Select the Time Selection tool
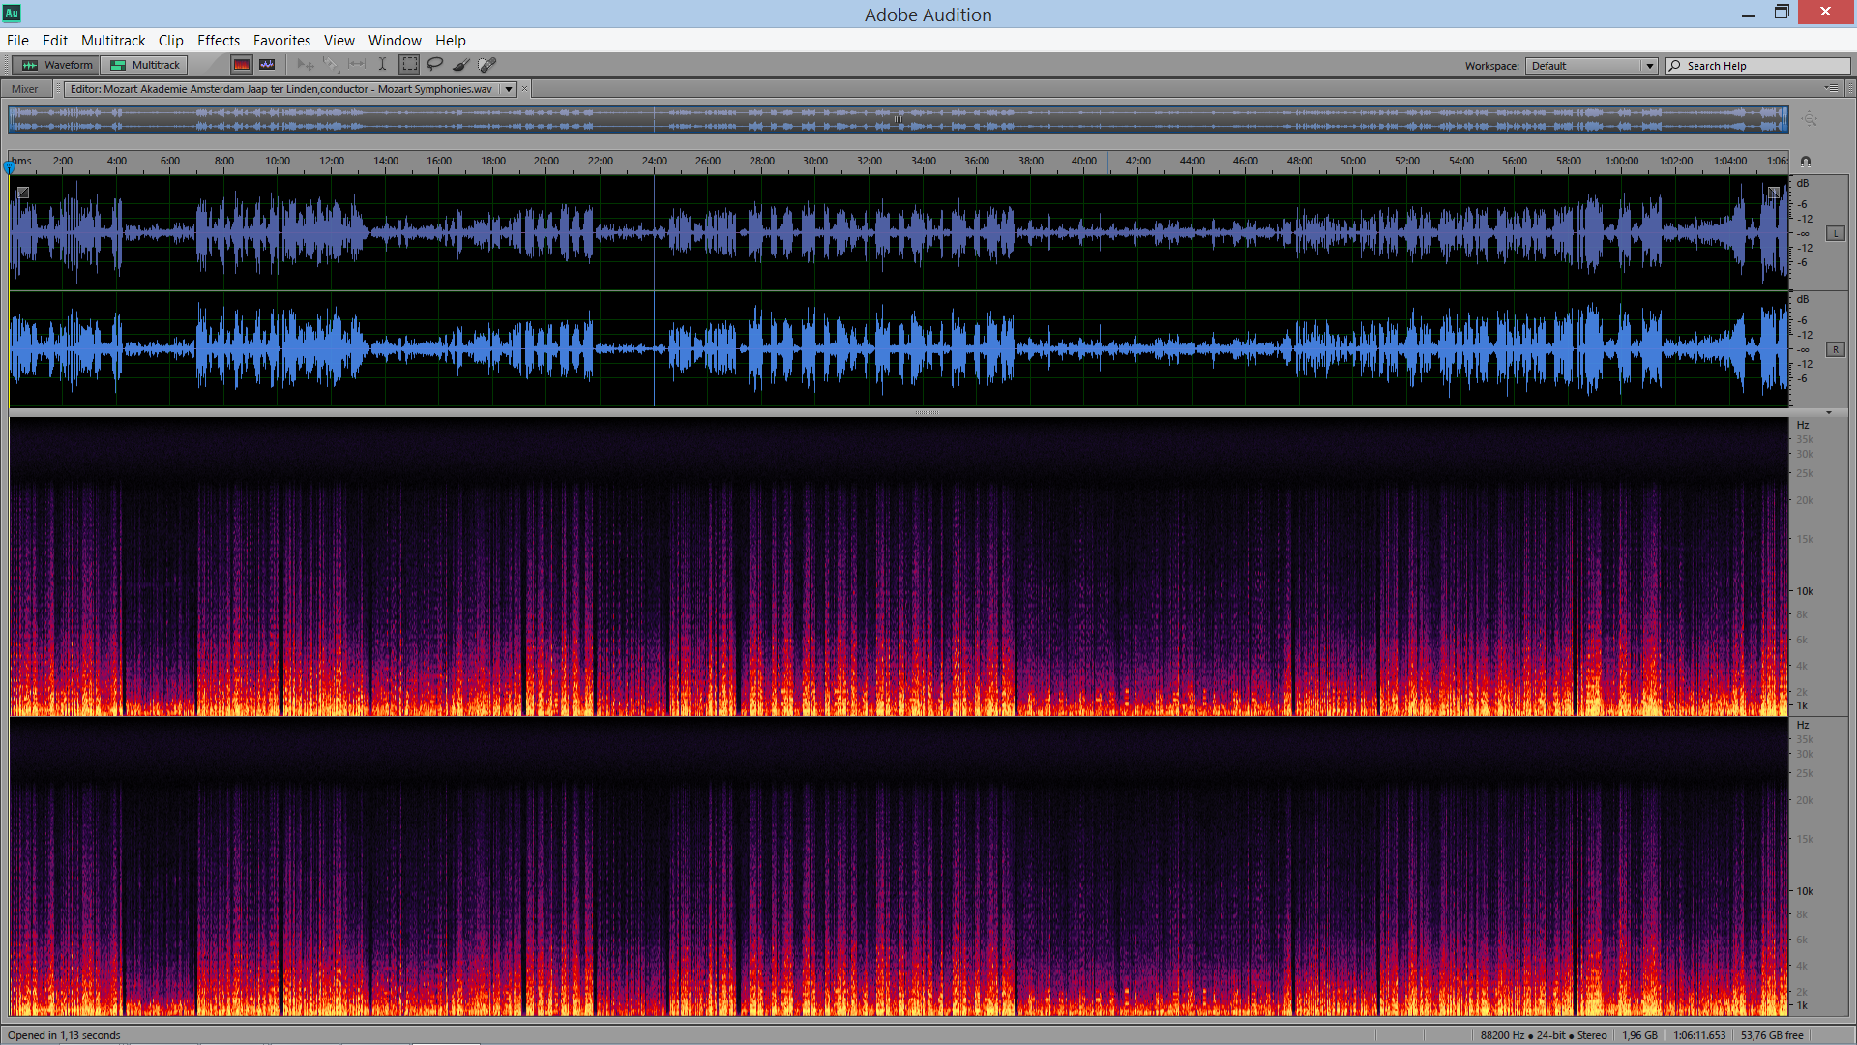The width and height of the screenshot is (1857, 1045). point(382,65)
